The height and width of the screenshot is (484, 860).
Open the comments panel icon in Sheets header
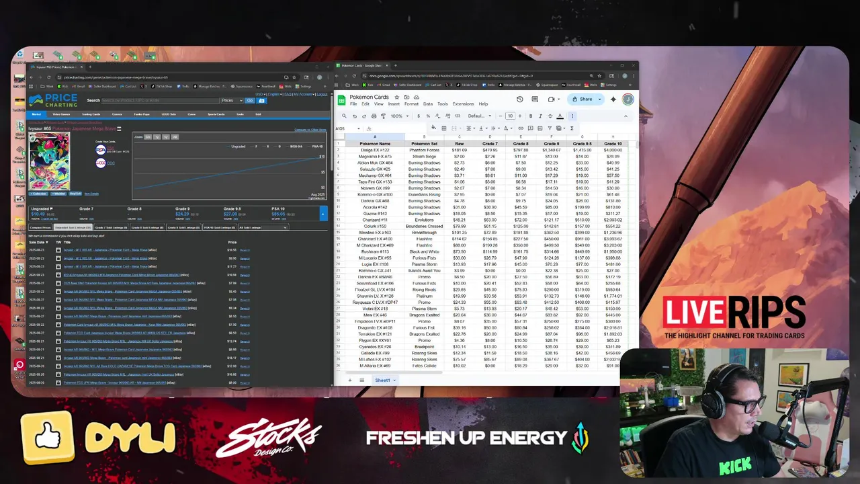[535, 99]
